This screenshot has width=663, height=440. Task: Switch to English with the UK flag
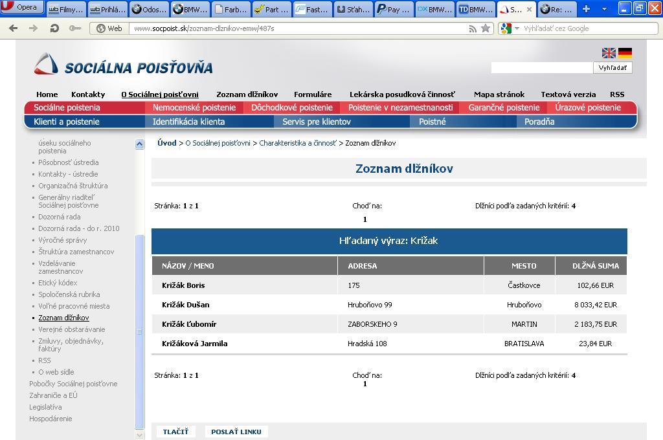pyautogui.click(x=609, y=53)
